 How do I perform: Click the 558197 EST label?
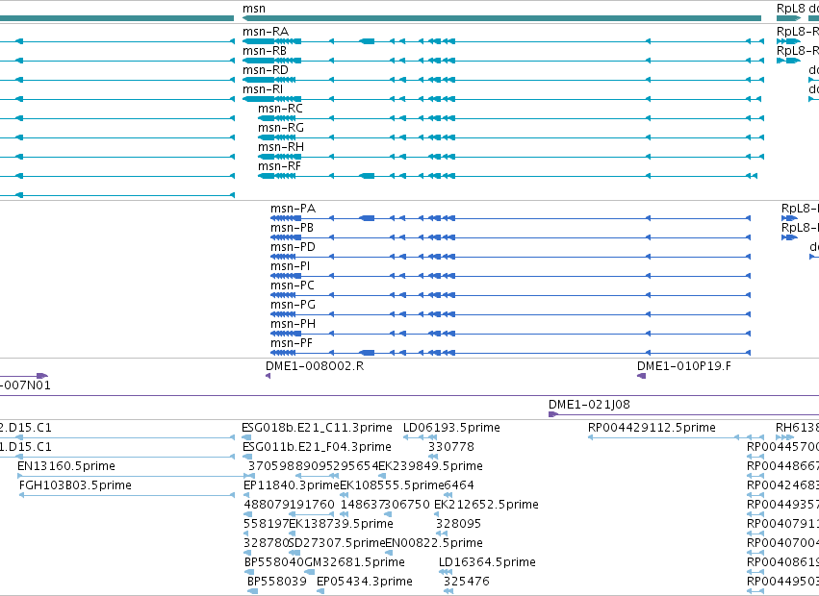click(x=266, y=525)
